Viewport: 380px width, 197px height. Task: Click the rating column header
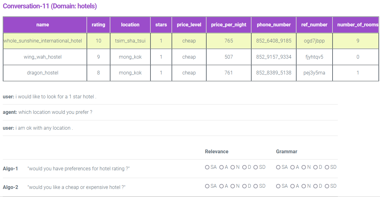pyautogui.click(x=98, y=25)
